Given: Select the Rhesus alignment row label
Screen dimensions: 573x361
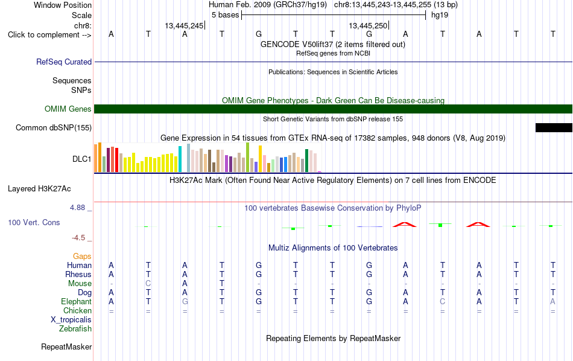Looking at the screenshot, I should tap(78, 274).
